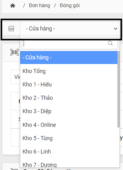
Task: Select the highlighted - Cửa hàng - option
Action: click(x=69, y=57)
